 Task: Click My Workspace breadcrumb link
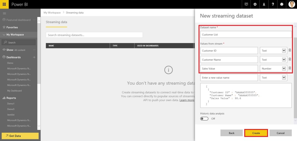coord(52,13)
